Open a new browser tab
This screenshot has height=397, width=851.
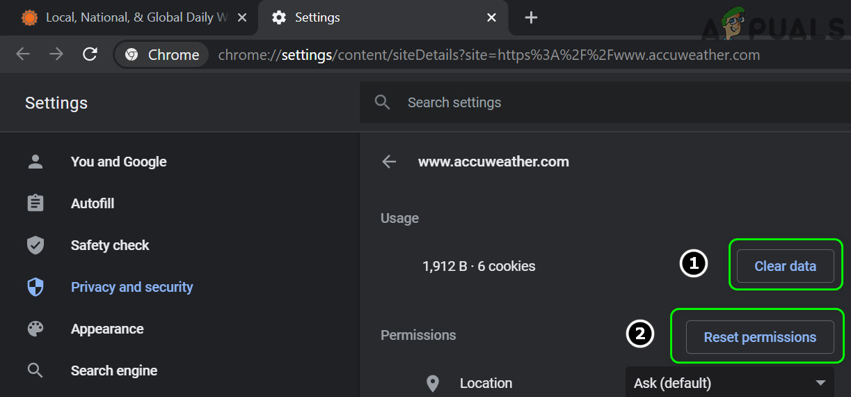click(x=531, y=17)
